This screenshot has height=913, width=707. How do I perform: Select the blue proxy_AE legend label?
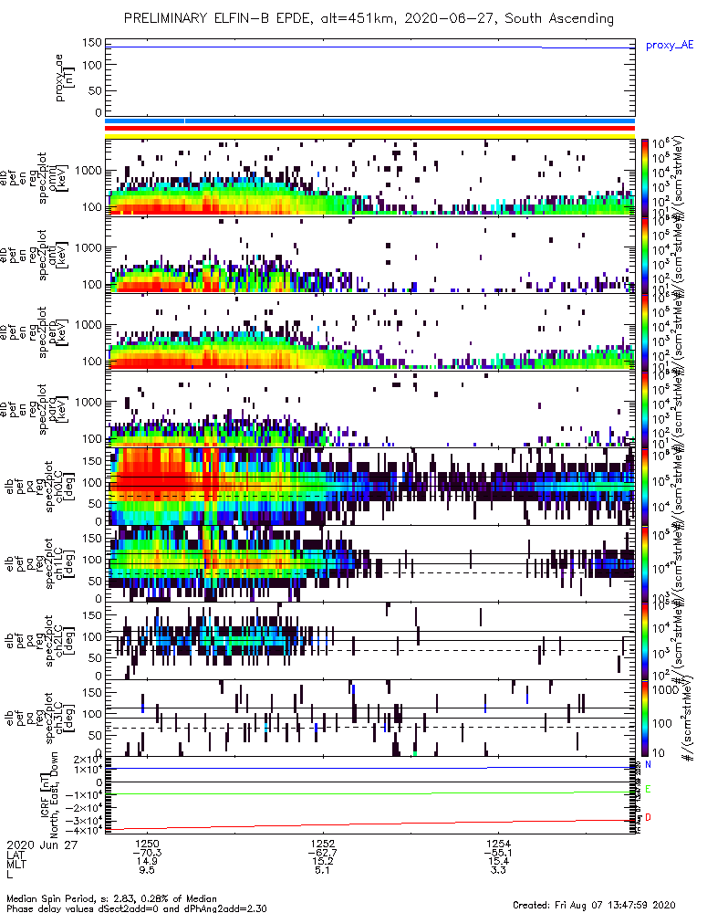coord(670,46)
